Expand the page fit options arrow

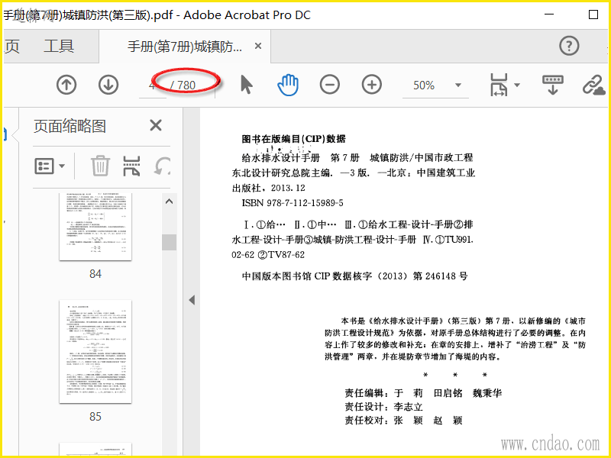(x=517, y=85)
